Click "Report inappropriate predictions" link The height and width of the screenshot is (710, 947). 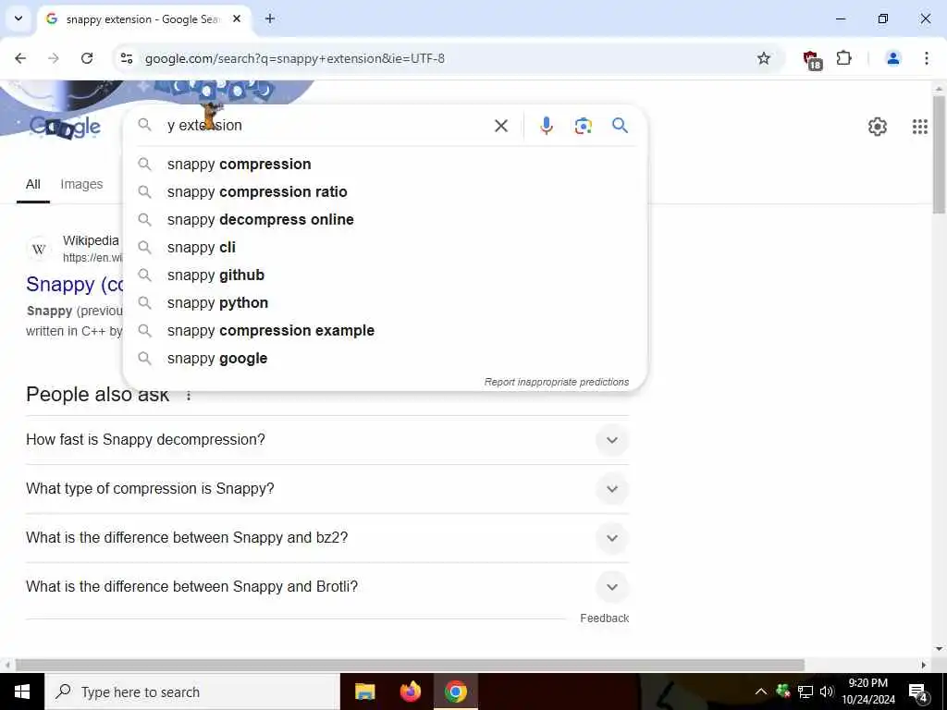pyautogui.click(x=556, y=382)
